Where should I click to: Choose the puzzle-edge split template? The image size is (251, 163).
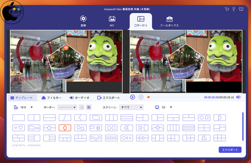(80, 118)
